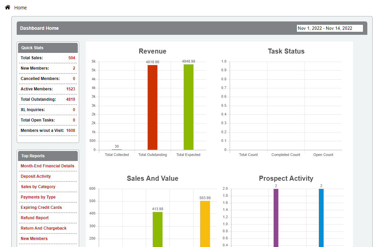This screenshot has width=375, height=247.
Task: Click the small Total Collected bar
Action: [117, 149]
